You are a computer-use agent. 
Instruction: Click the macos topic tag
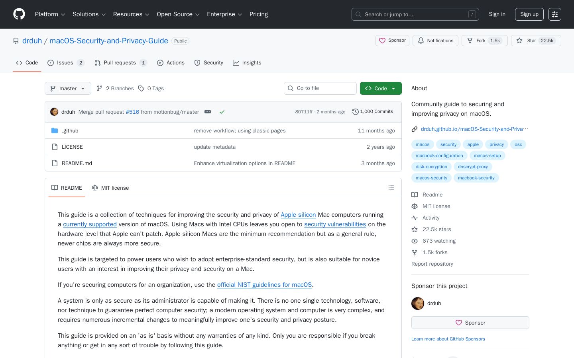pos(423,144)
